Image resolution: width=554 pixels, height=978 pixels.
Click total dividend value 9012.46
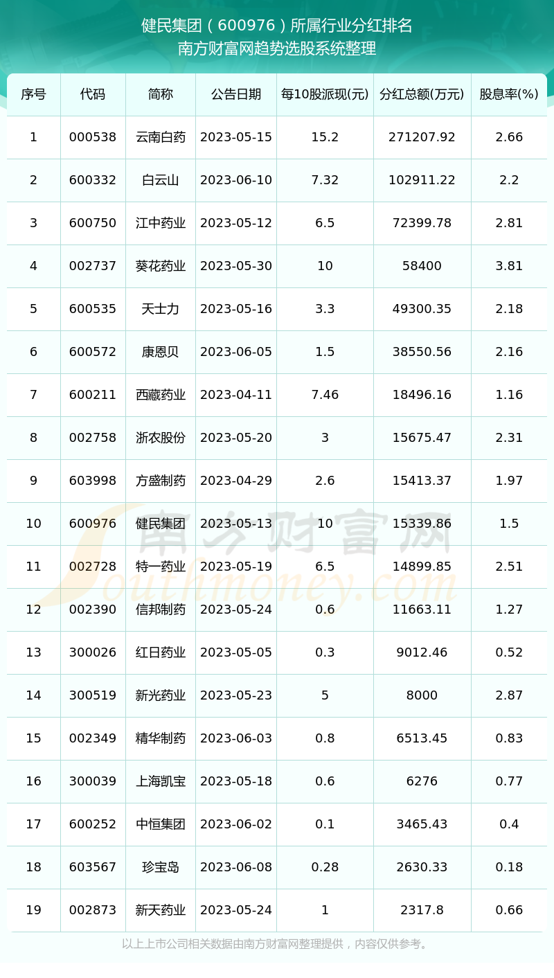click(x=422, y=652)
